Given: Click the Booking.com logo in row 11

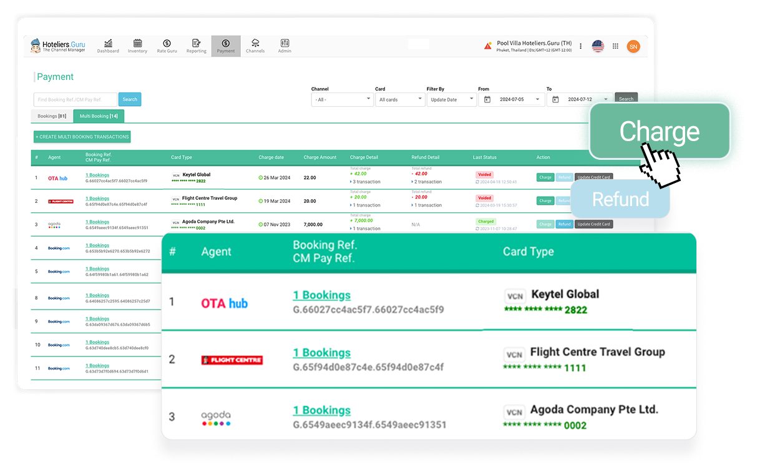Looking at the screenshot, I should 59,368.
